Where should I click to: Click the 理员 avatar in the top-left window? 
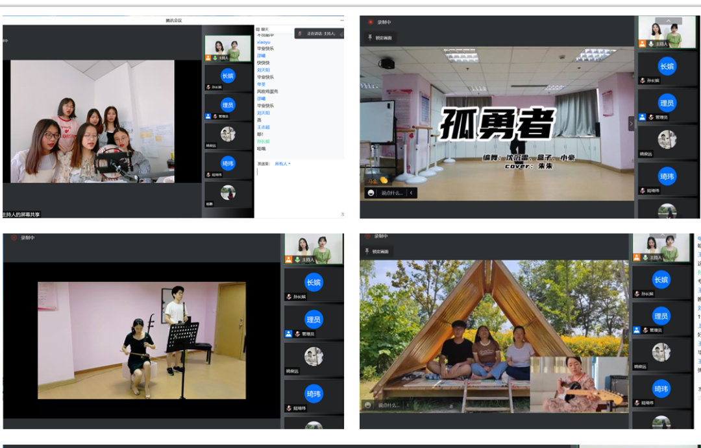[228, 104]
